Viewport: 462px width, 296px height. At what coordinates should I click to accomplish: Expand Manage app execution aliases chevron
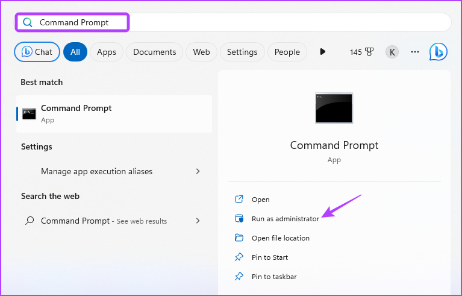pyautogui.click(x=198, y=171)
